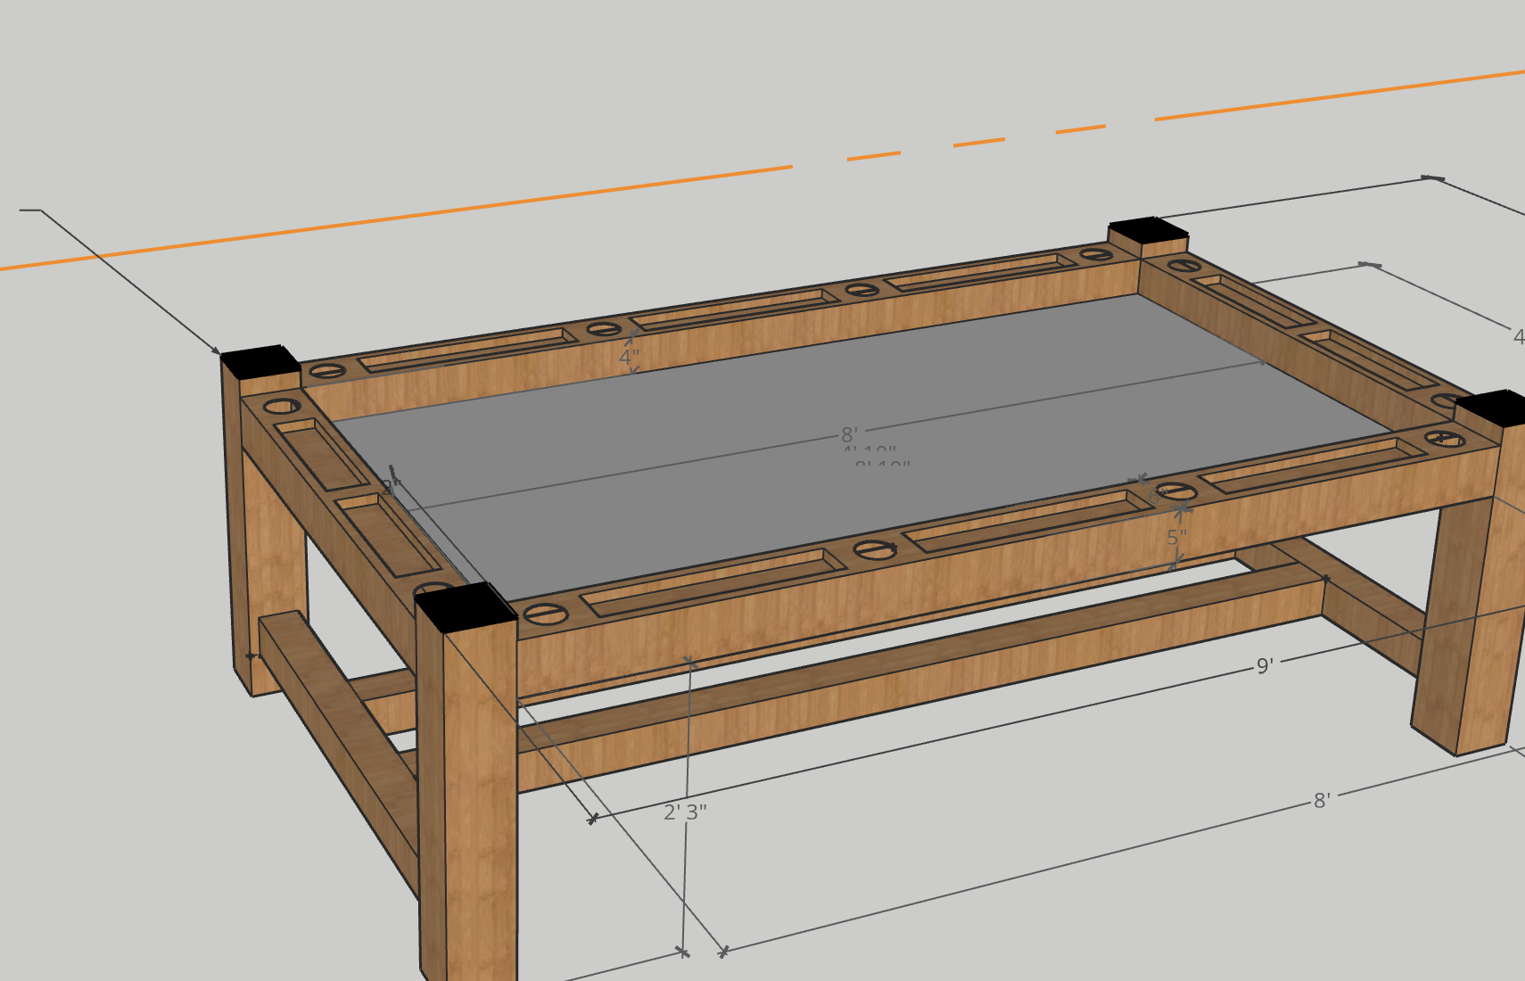The height and width of the screenshot is (981, 1525).
Task: Click the 5" dimension label on front rail
Action: click(1176, 538)
